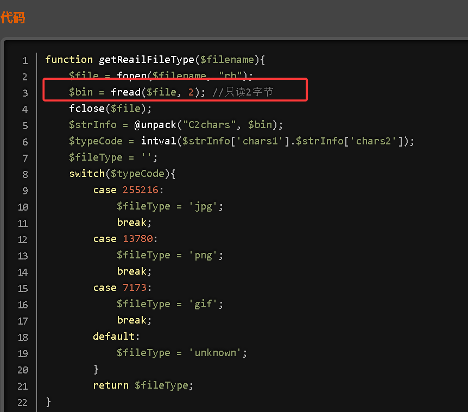Click the 'png' string literal
The height and width of the screenshot is (412, 468).
203,255
